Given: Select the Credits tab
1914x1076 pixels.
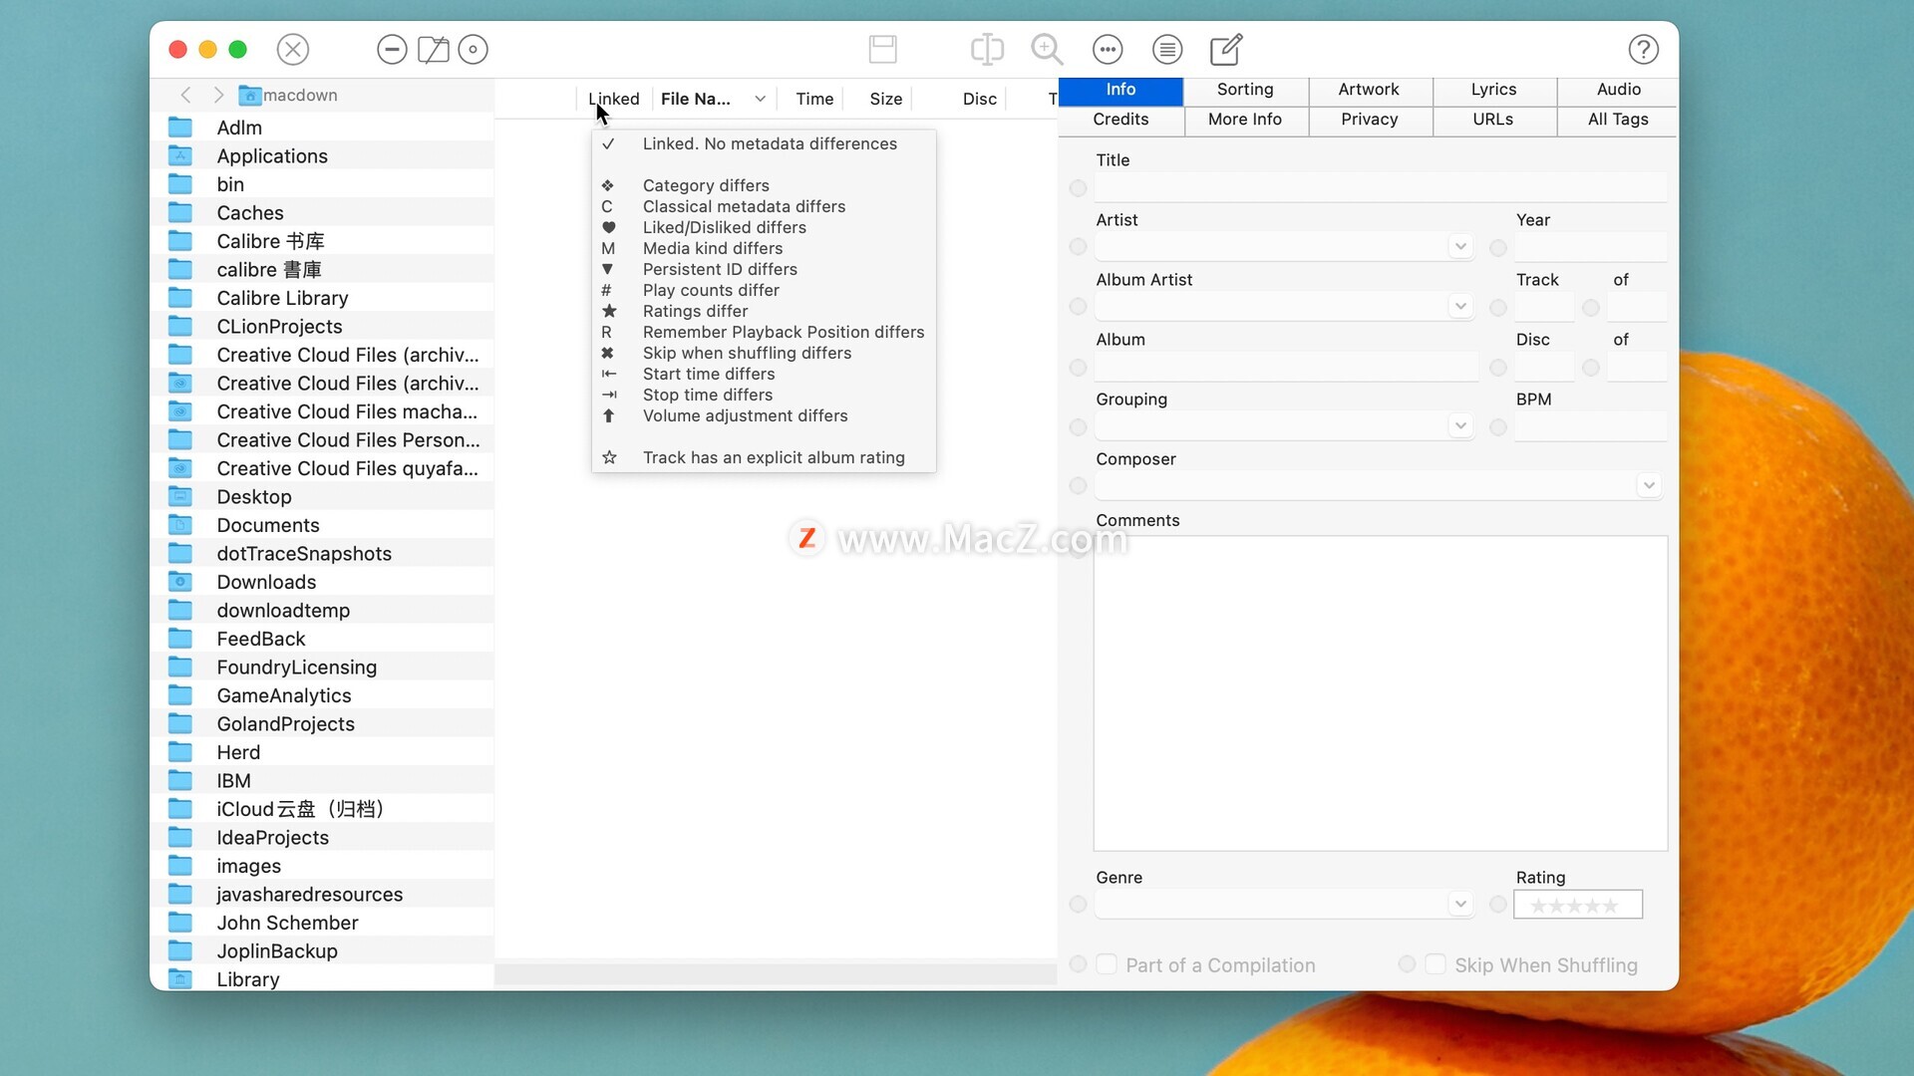Looking at the screenshot, I should coord(1120,120).
